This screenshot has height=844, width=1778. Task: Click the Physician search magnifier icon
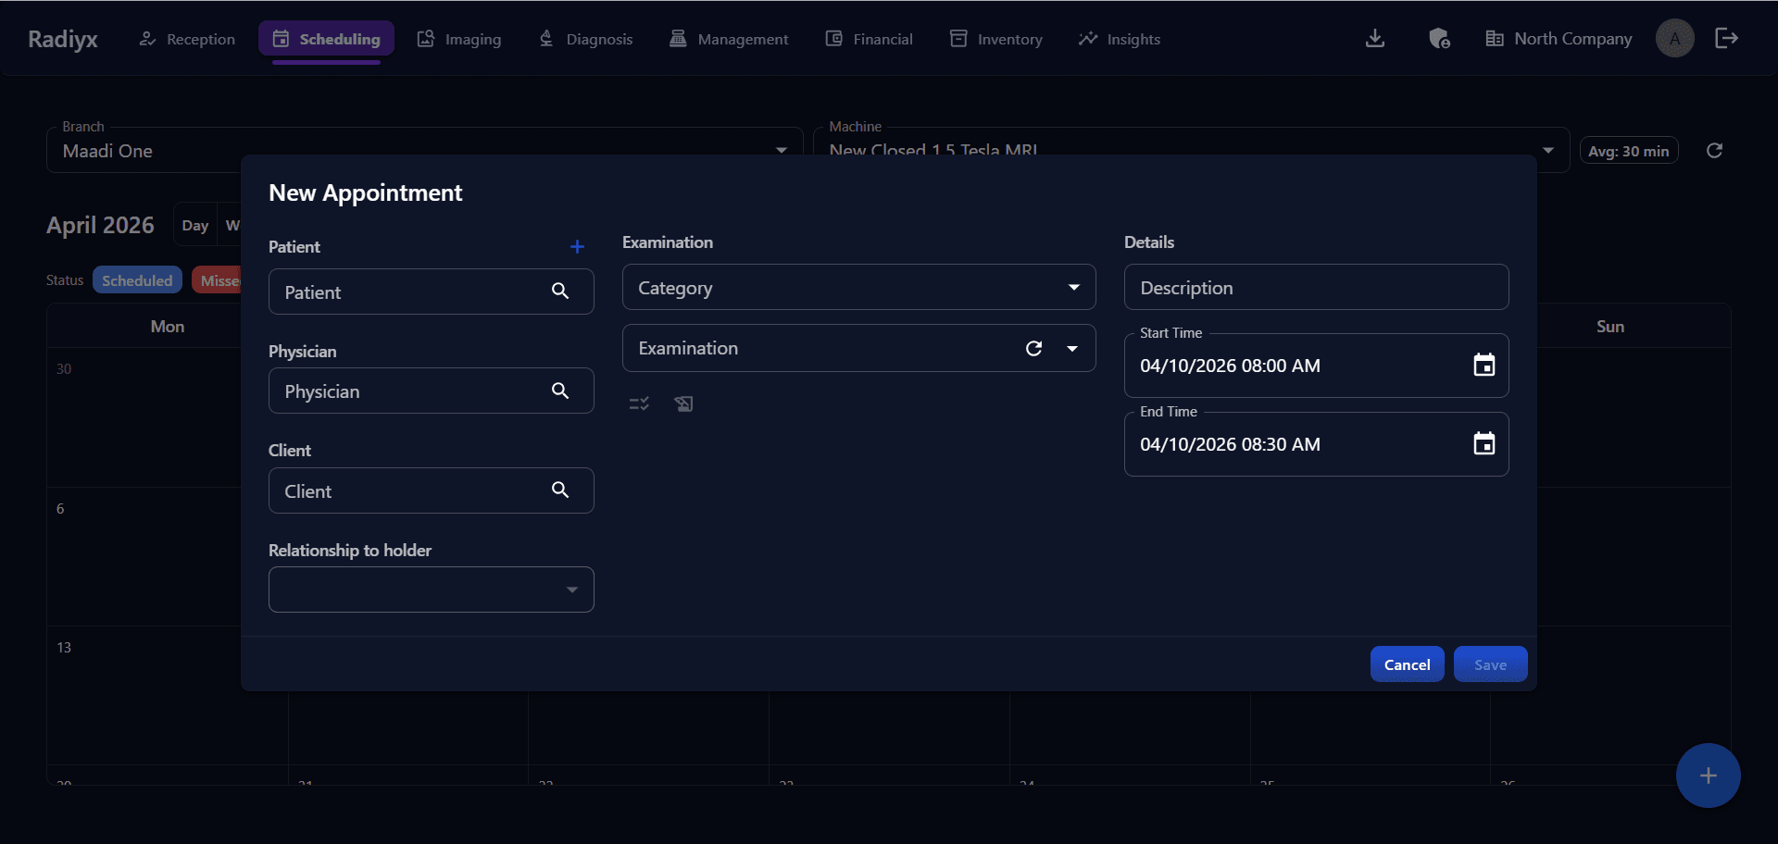point(560,391)
